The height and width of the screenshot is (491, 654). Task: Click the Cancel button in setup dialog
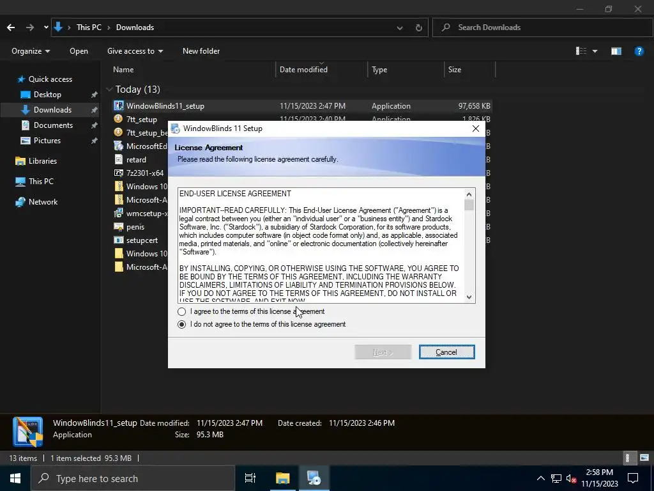coord(446,352)
